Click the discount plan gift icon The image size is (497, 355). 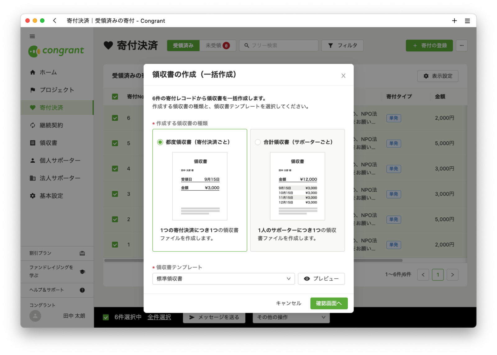pos(82,253)
